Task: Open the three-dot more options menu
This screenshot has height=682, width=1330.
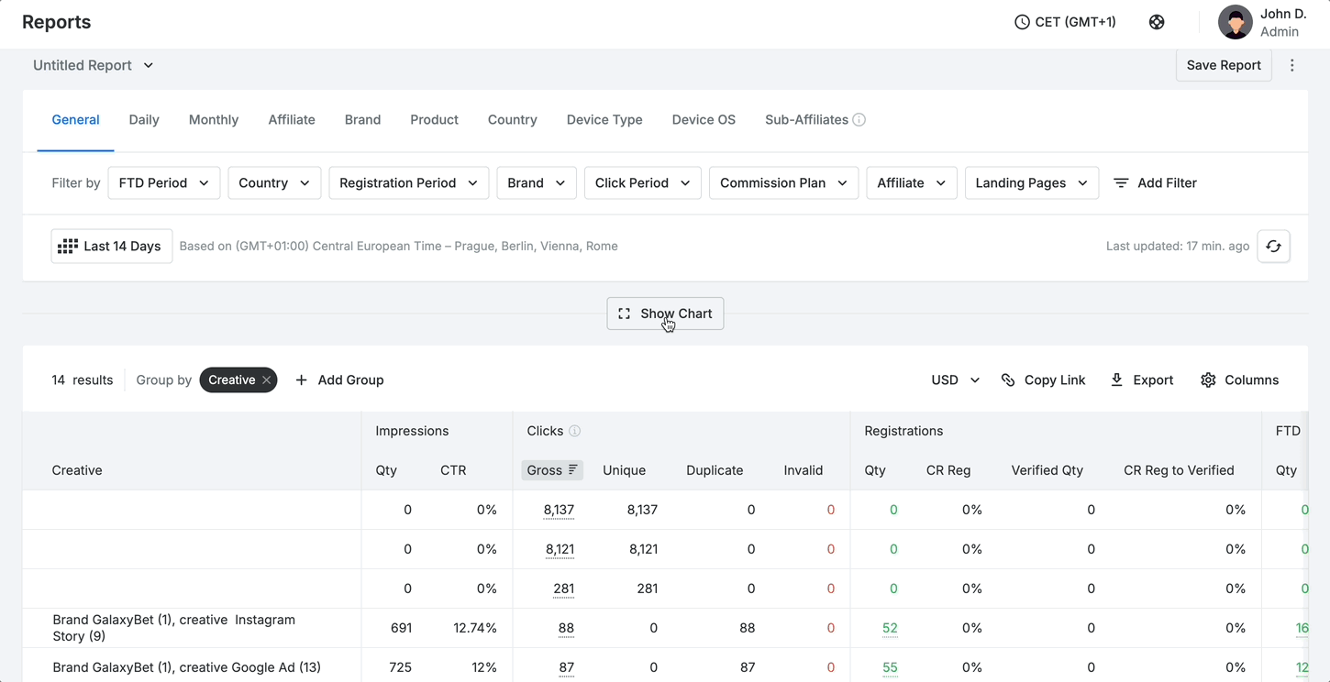Action: pyautogui.click(x=1292, y=65)
